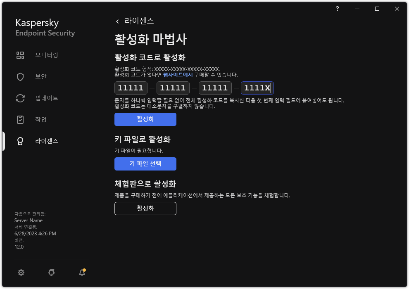
Task: Click the notification dot on the bell
Action: click(84, 269)
